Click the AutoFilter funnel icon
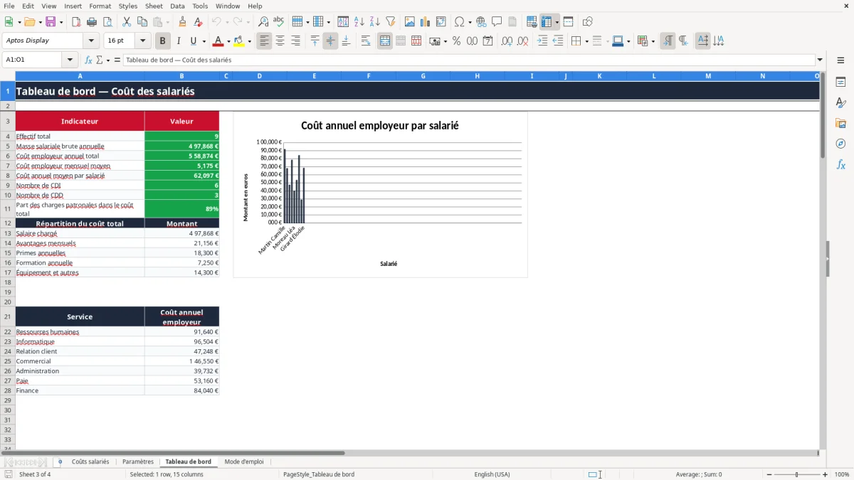The image size is (854, 480). point(391,22)
